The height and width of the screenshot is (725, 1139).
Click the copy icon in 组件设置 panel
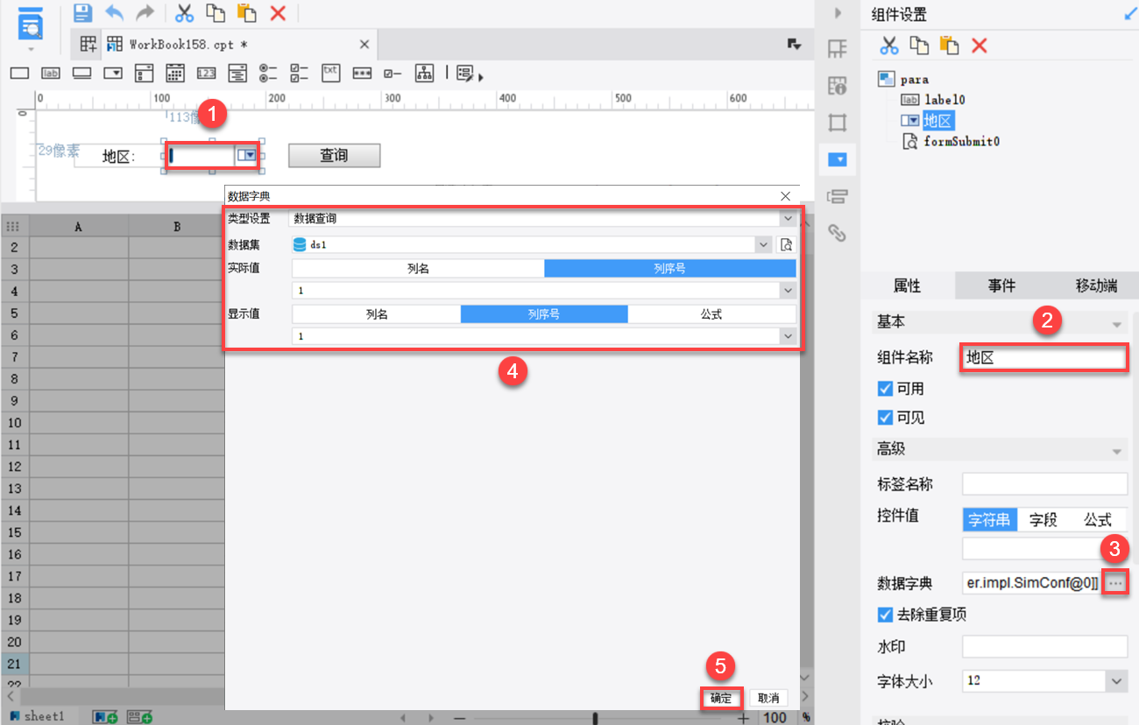919,46
